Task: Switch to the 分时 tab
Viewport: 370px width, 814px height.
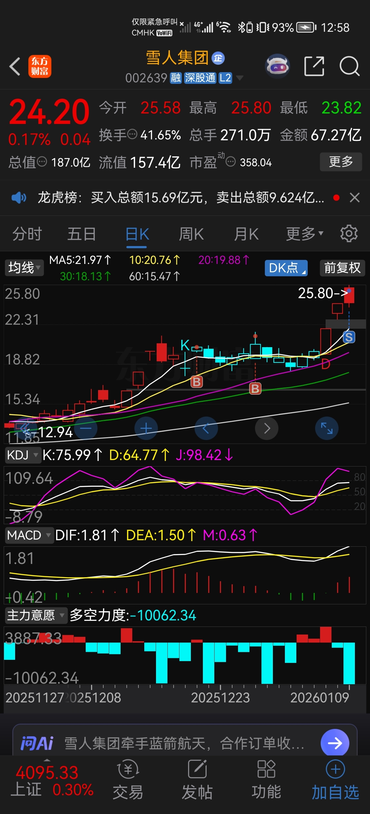Action: tap(27, 234)
